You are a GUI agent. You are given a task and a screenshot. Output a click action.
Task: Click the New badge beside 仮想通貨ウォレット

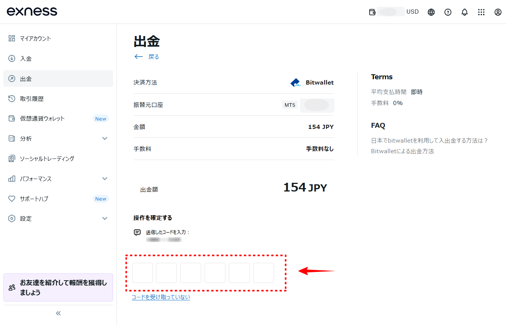pos(101,119)
